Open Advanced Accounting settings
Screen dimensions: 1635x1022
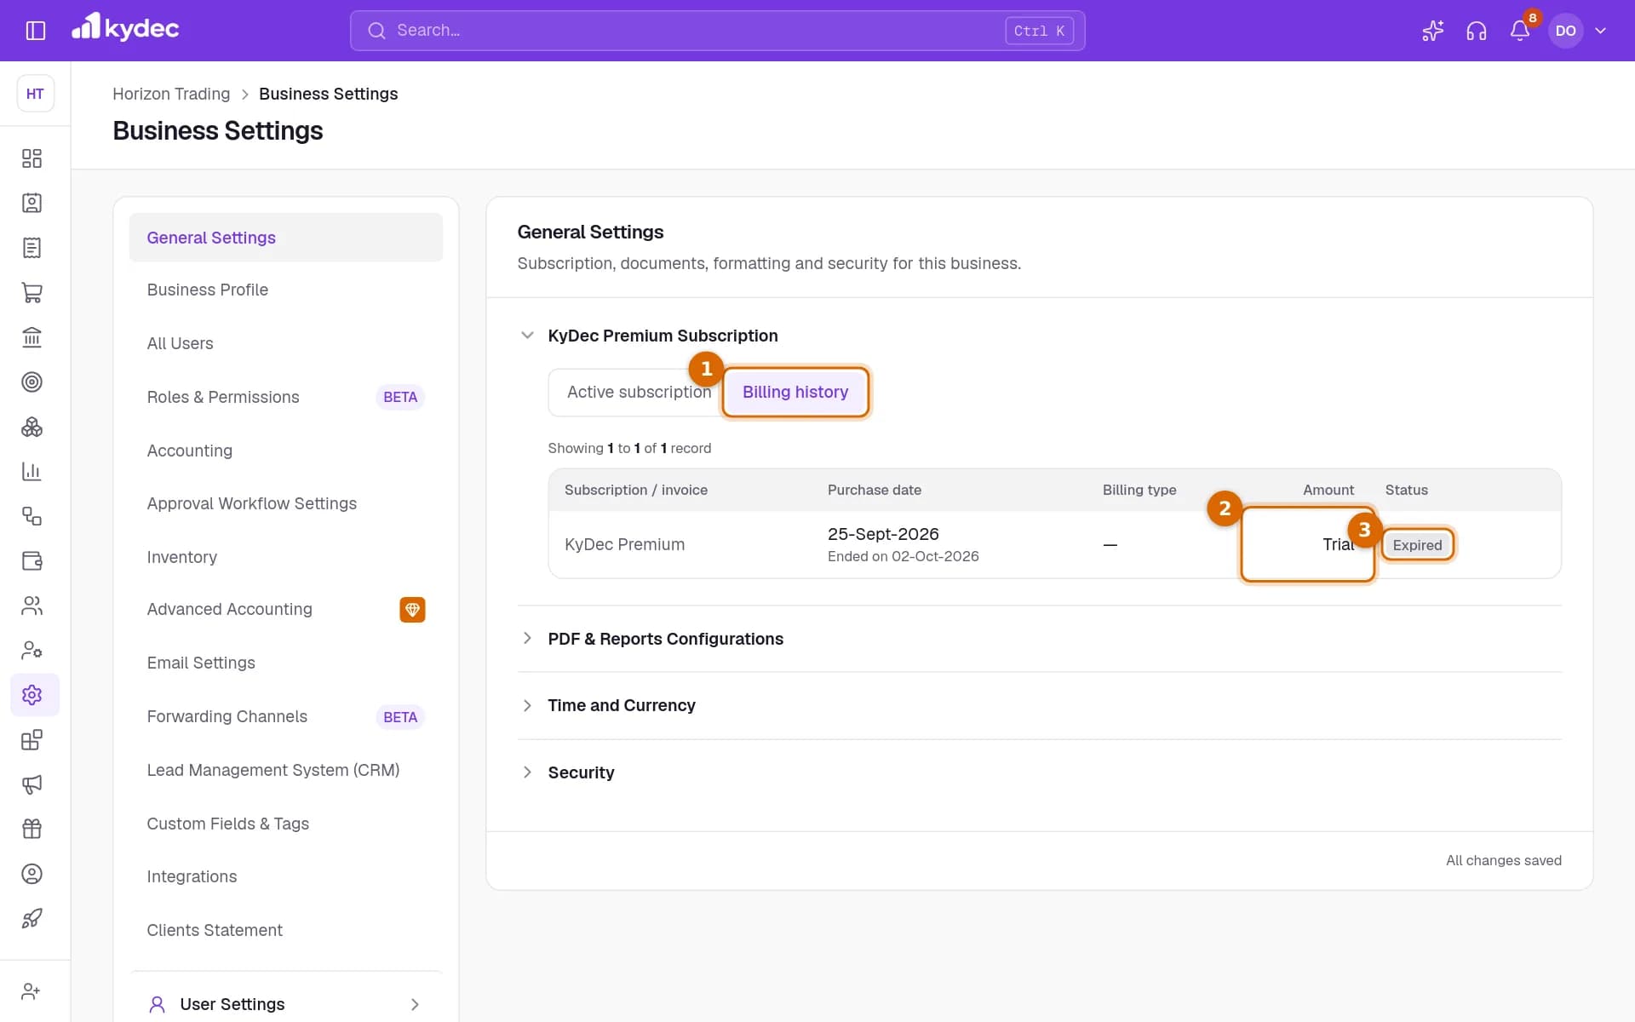click(286, 609)
